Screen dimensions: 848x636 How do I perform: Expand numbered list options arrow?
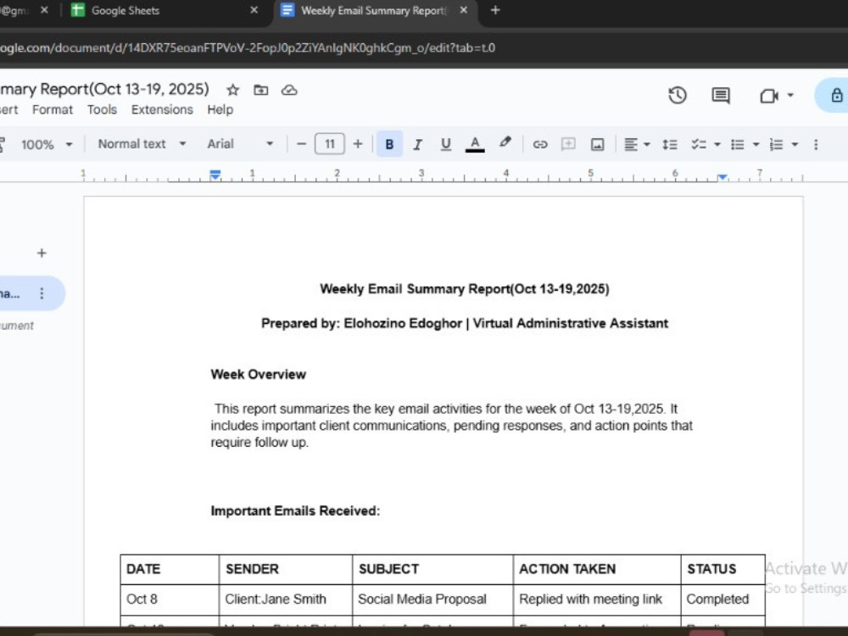click(795, 144)
